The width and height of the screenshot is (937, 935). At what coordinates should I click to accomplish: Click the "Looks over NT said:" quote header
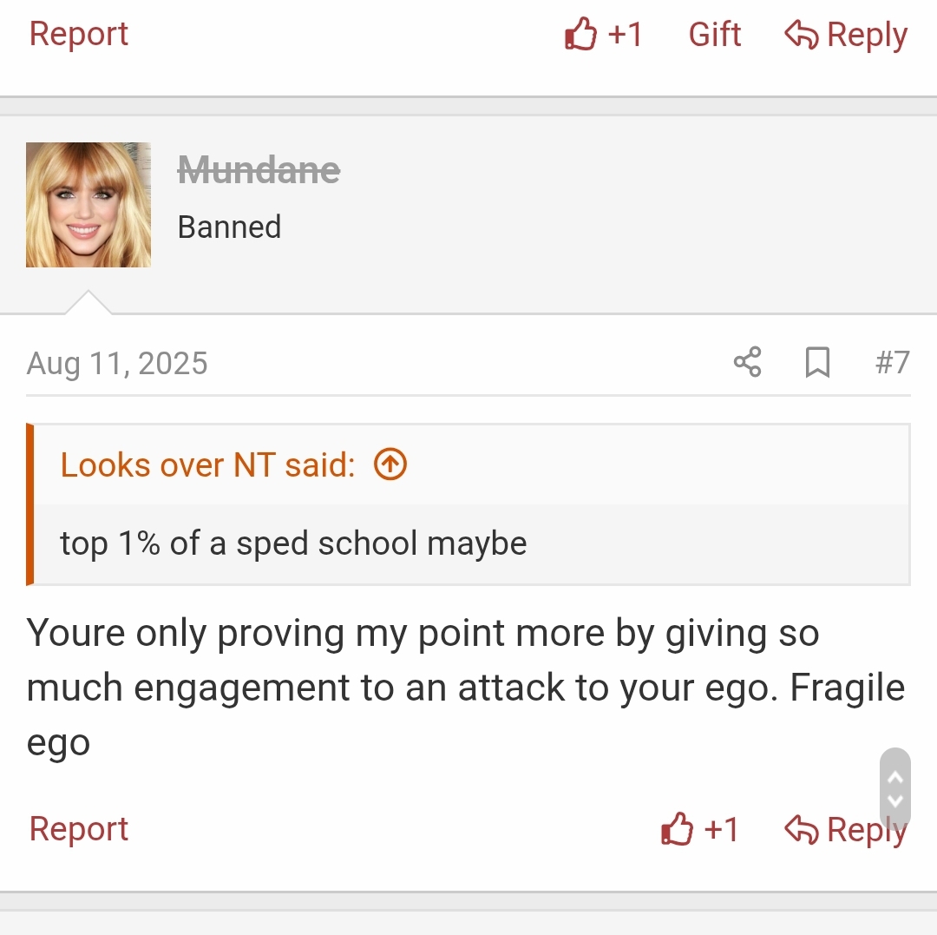tap(208, 465)
